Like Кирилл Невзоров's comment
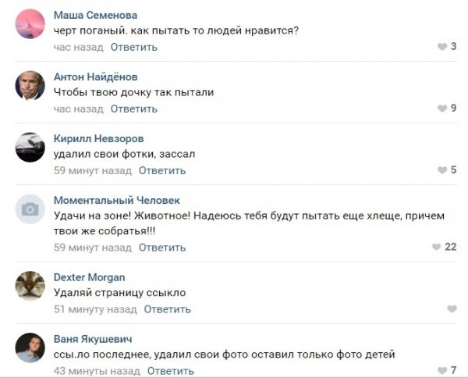This screenshot has height=378, width=468. [x=442, y=170]
